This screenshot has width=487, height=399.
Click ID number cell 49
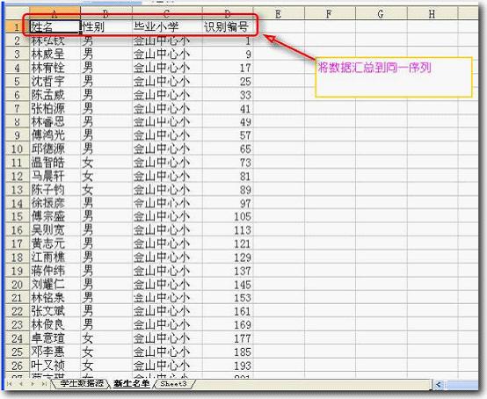228,122
